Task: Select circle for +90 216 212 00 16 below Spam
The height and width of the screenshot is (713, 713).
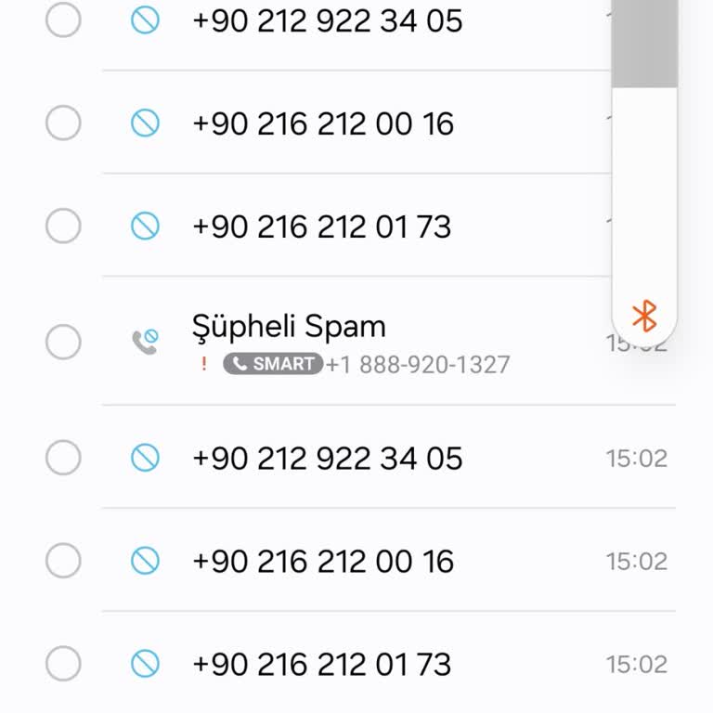Action: 63,561
